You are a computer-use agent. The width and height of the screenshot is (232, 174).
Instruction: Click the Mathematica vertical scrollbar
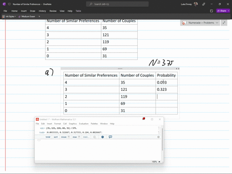(162, 139)
